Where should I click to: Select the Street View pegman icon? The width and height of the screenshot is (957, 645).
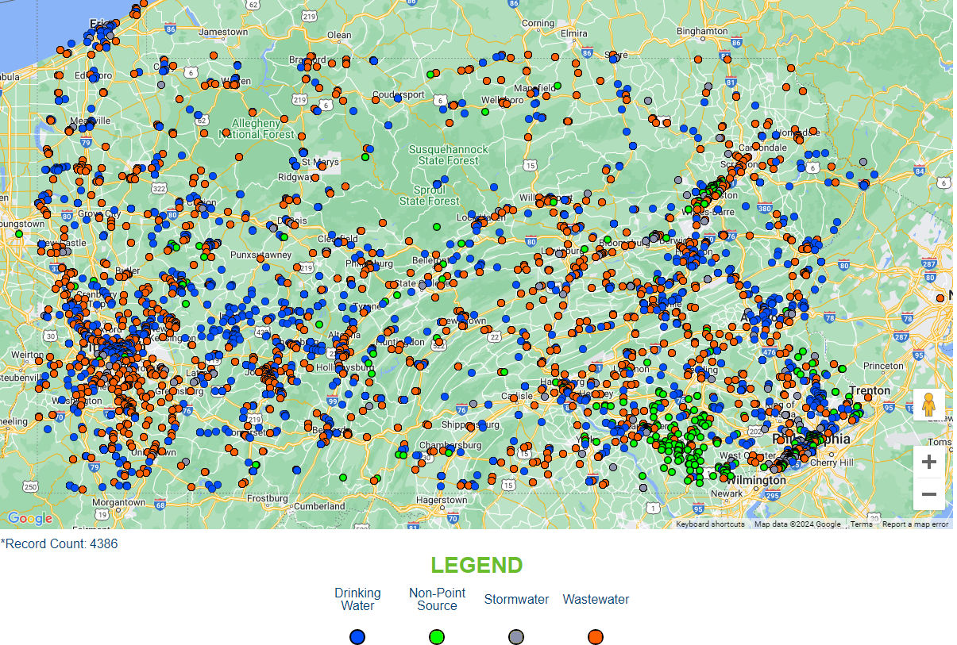point(928,405)
